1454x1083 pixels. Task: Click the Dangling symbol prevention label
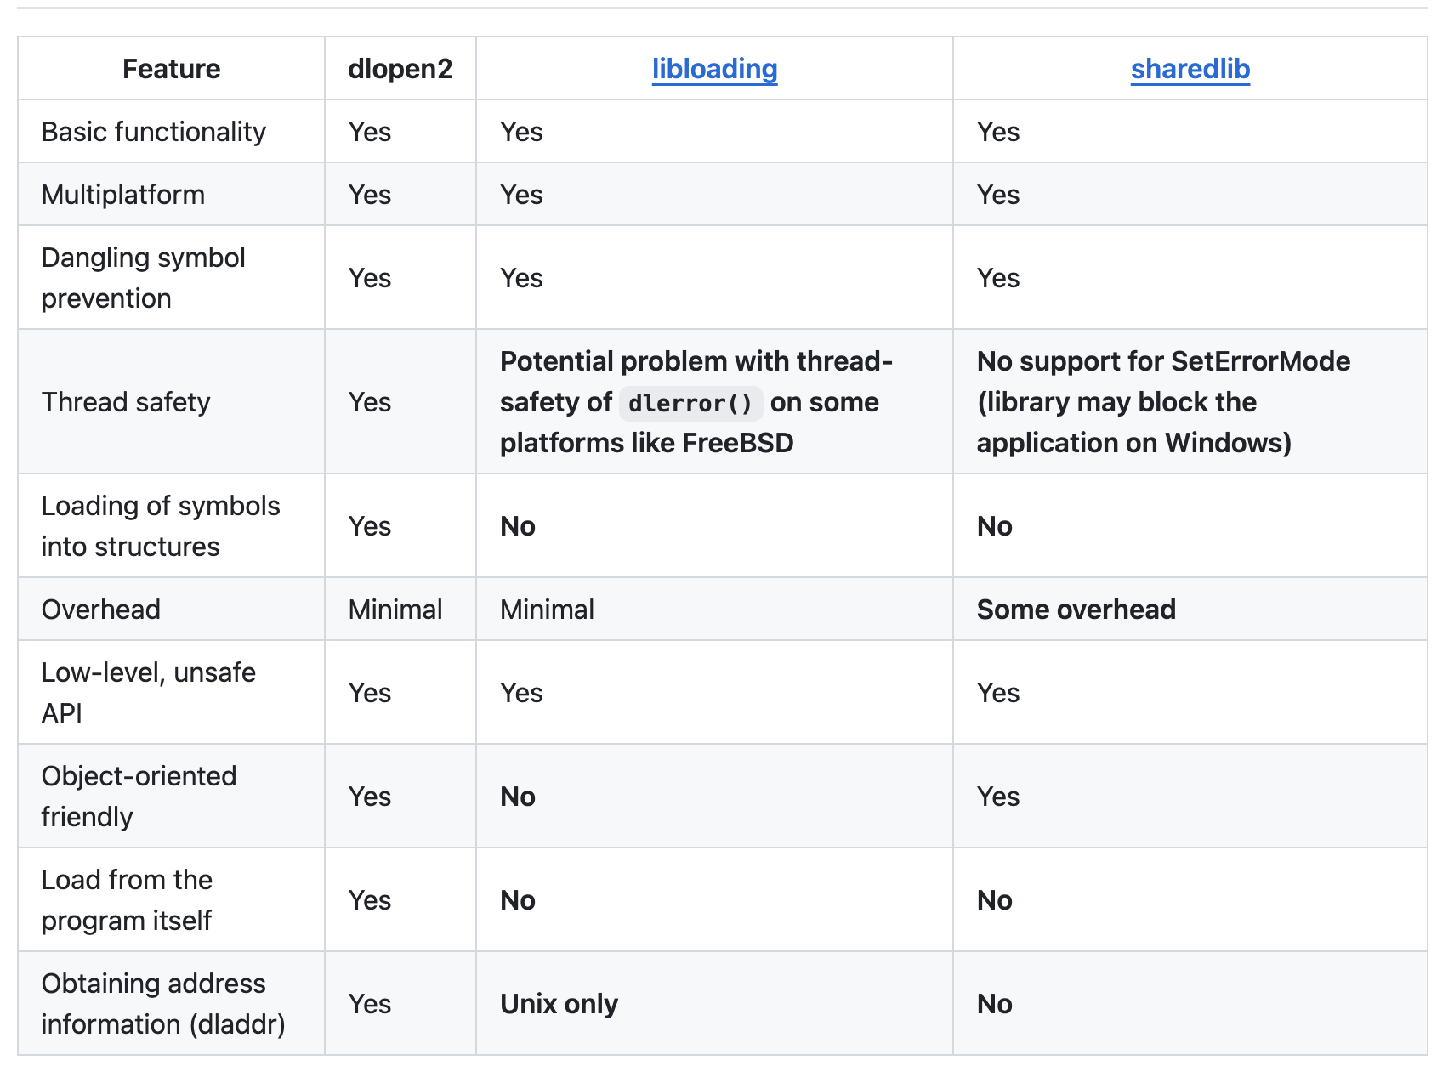(143, 278)
